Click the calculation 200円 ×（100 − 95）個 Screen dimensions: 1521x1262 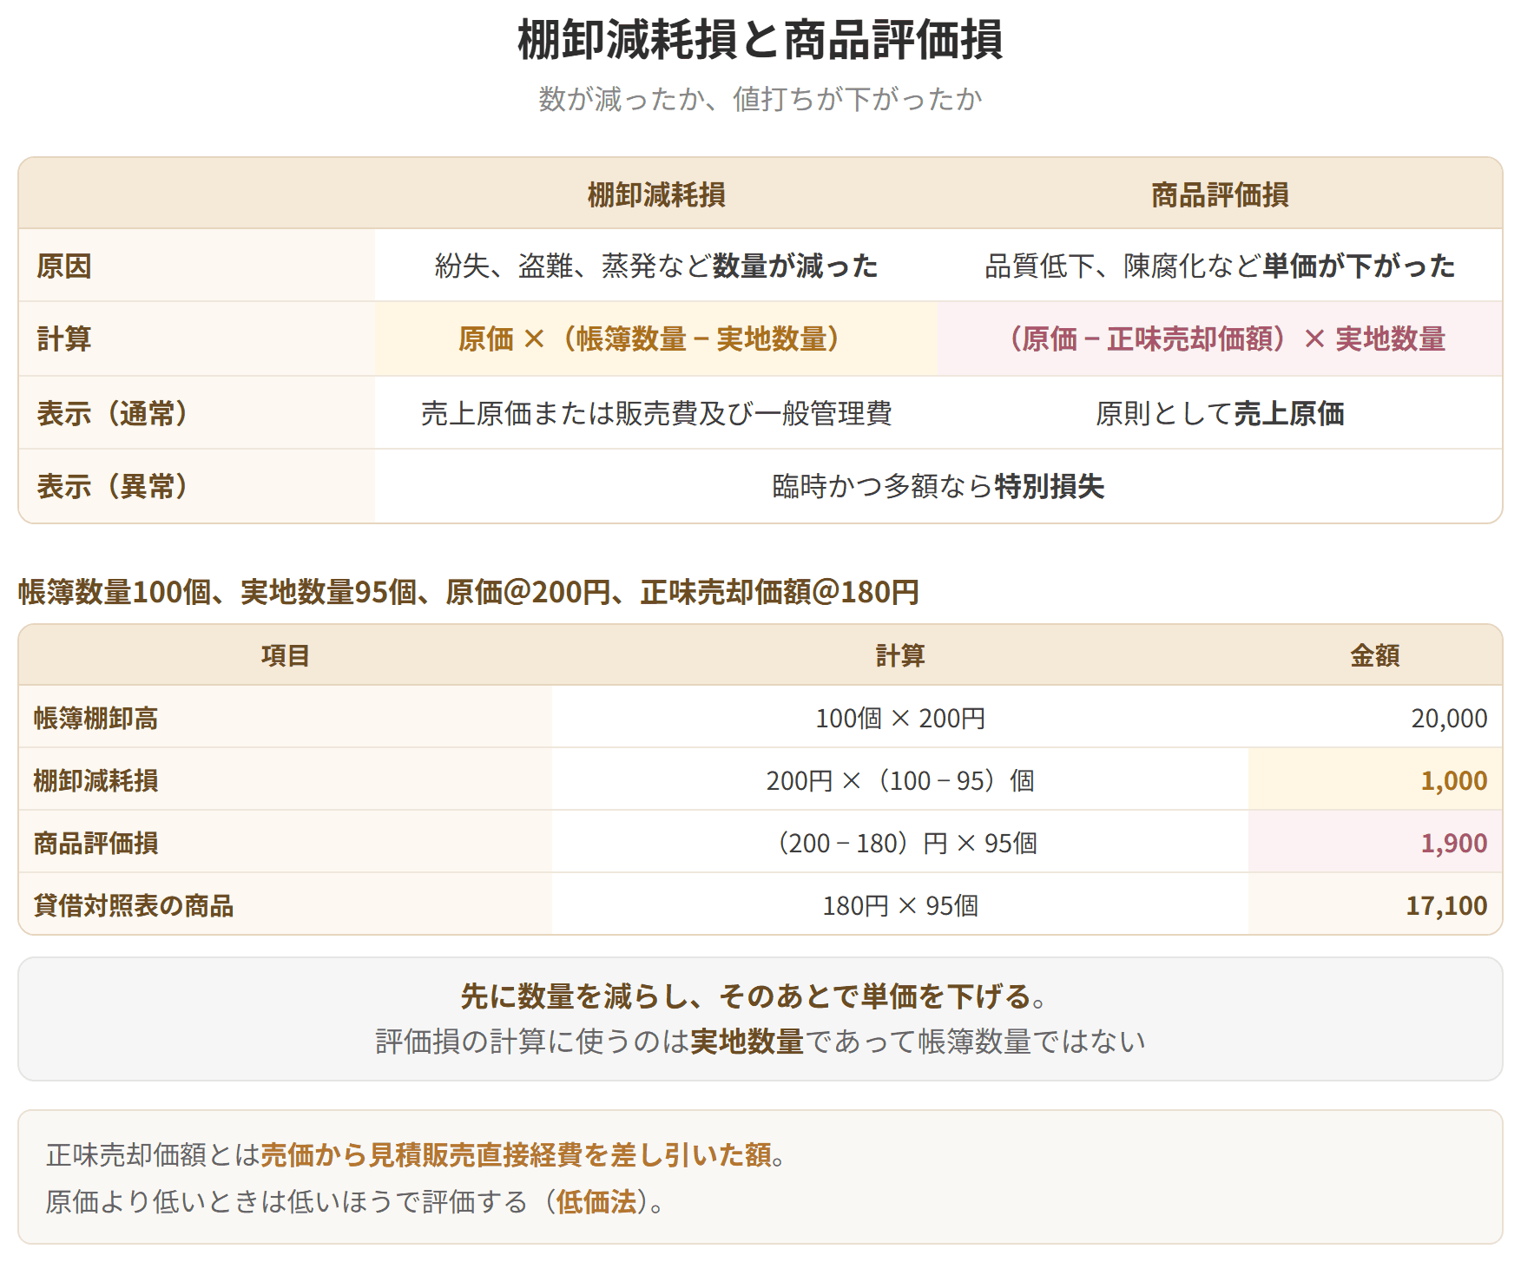coord(900,780)
